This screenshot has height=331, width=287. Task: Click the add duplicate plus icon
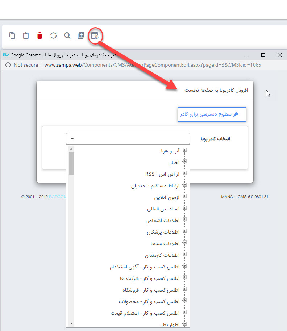pyautogui.click(x=81, y=35)
